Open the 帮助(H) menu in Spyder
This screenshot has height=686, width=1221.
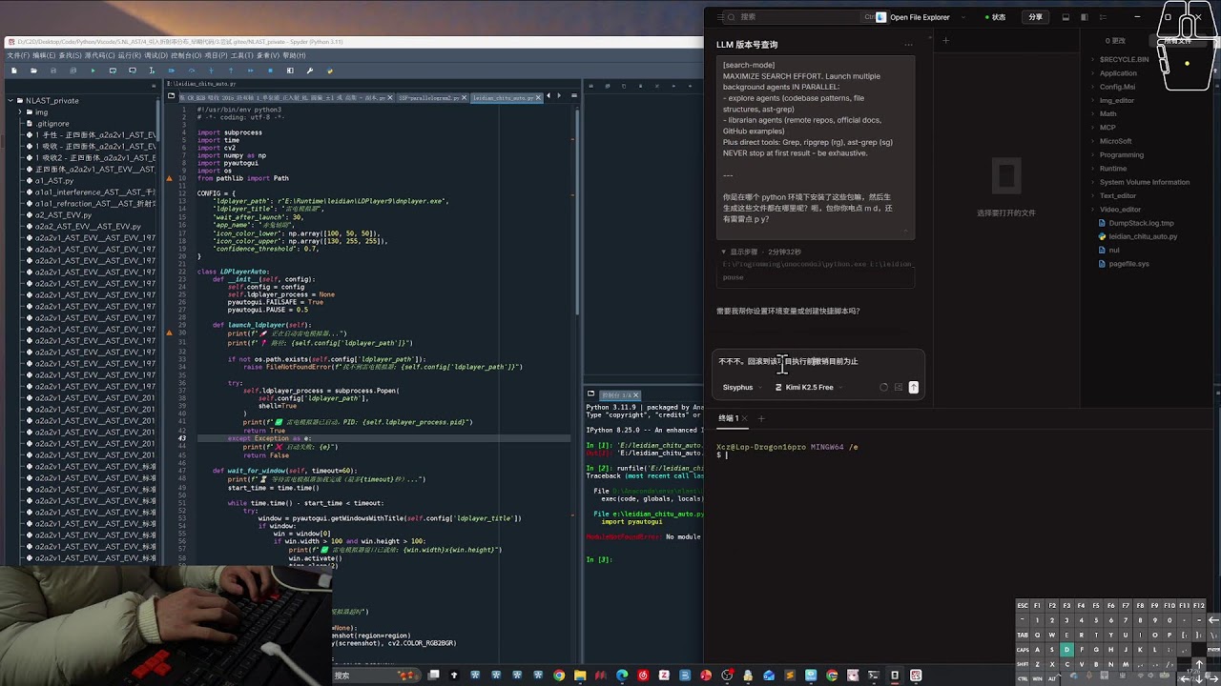coord(295,55)
